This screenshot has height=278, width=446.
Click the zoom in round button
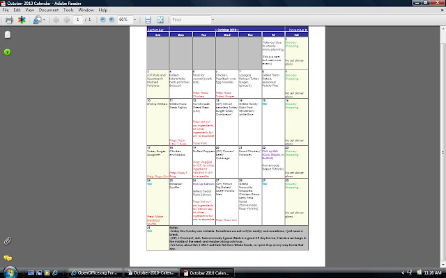(111, 19)
